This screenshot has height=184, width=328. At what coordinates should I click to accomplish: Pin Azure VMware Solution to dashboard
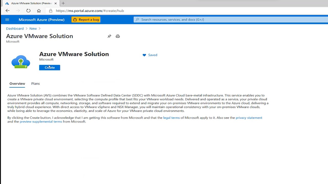pyautogui.click(x=109, y=36)
